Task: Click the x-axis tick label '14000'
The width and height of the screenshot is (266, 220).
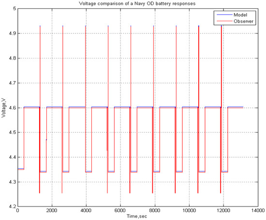Action: [258, 210]
